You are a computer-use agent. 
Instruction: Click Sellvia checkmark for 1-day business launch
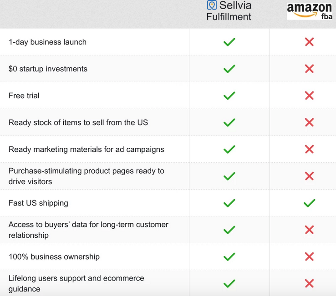[x=229, y=42]
